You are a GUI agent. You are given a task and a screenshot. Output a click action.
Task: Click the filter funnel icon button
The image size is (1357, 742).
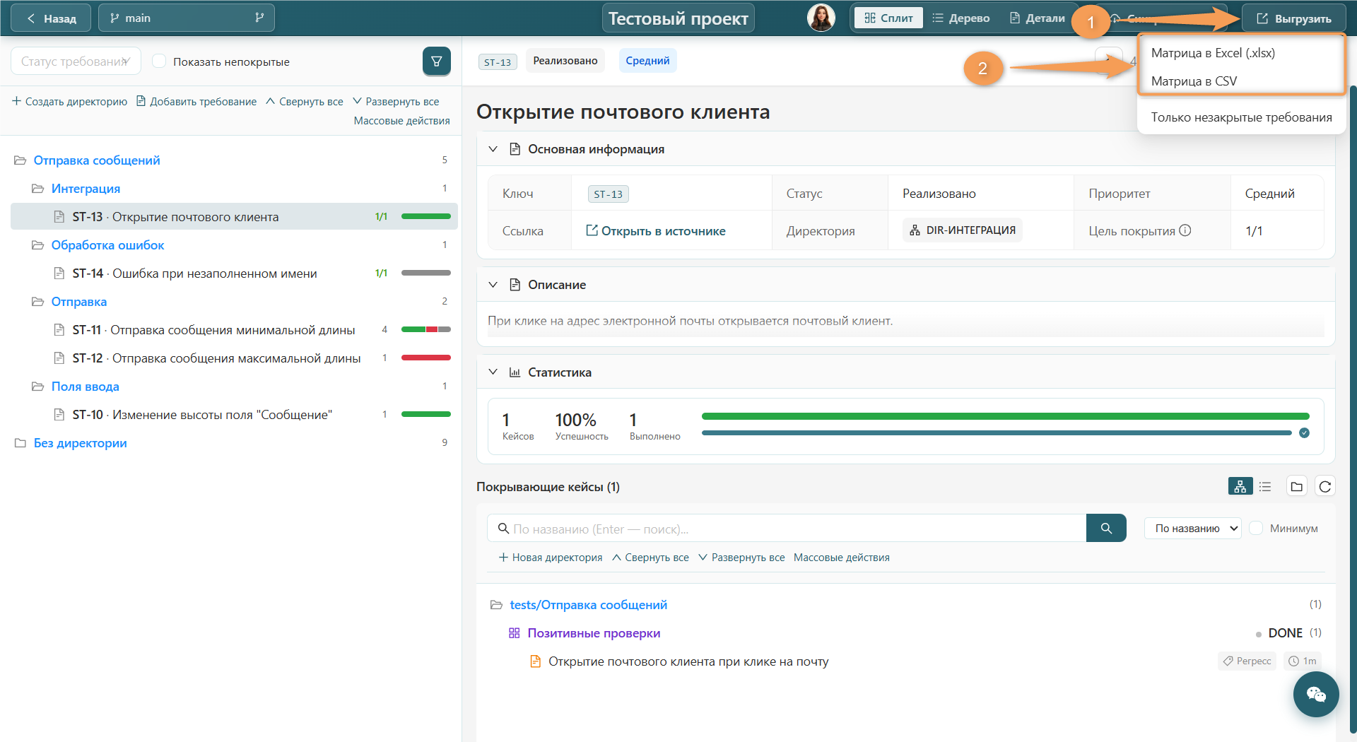(x=436, y=61)
